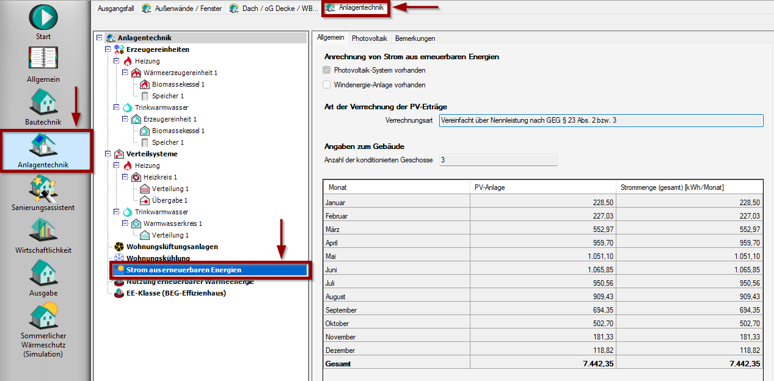
Task: Open the Außenwände / Fenster tab
Action: click(183, 9)
